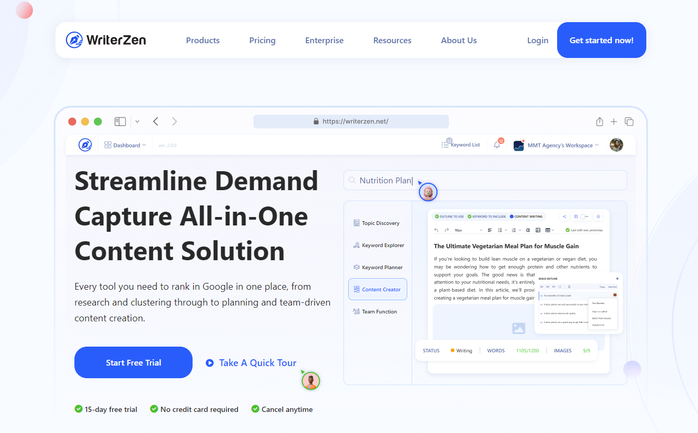Click the insert image toolbar icon
The height and width of the screenshot is (433, 698).
tap(538, 230)
